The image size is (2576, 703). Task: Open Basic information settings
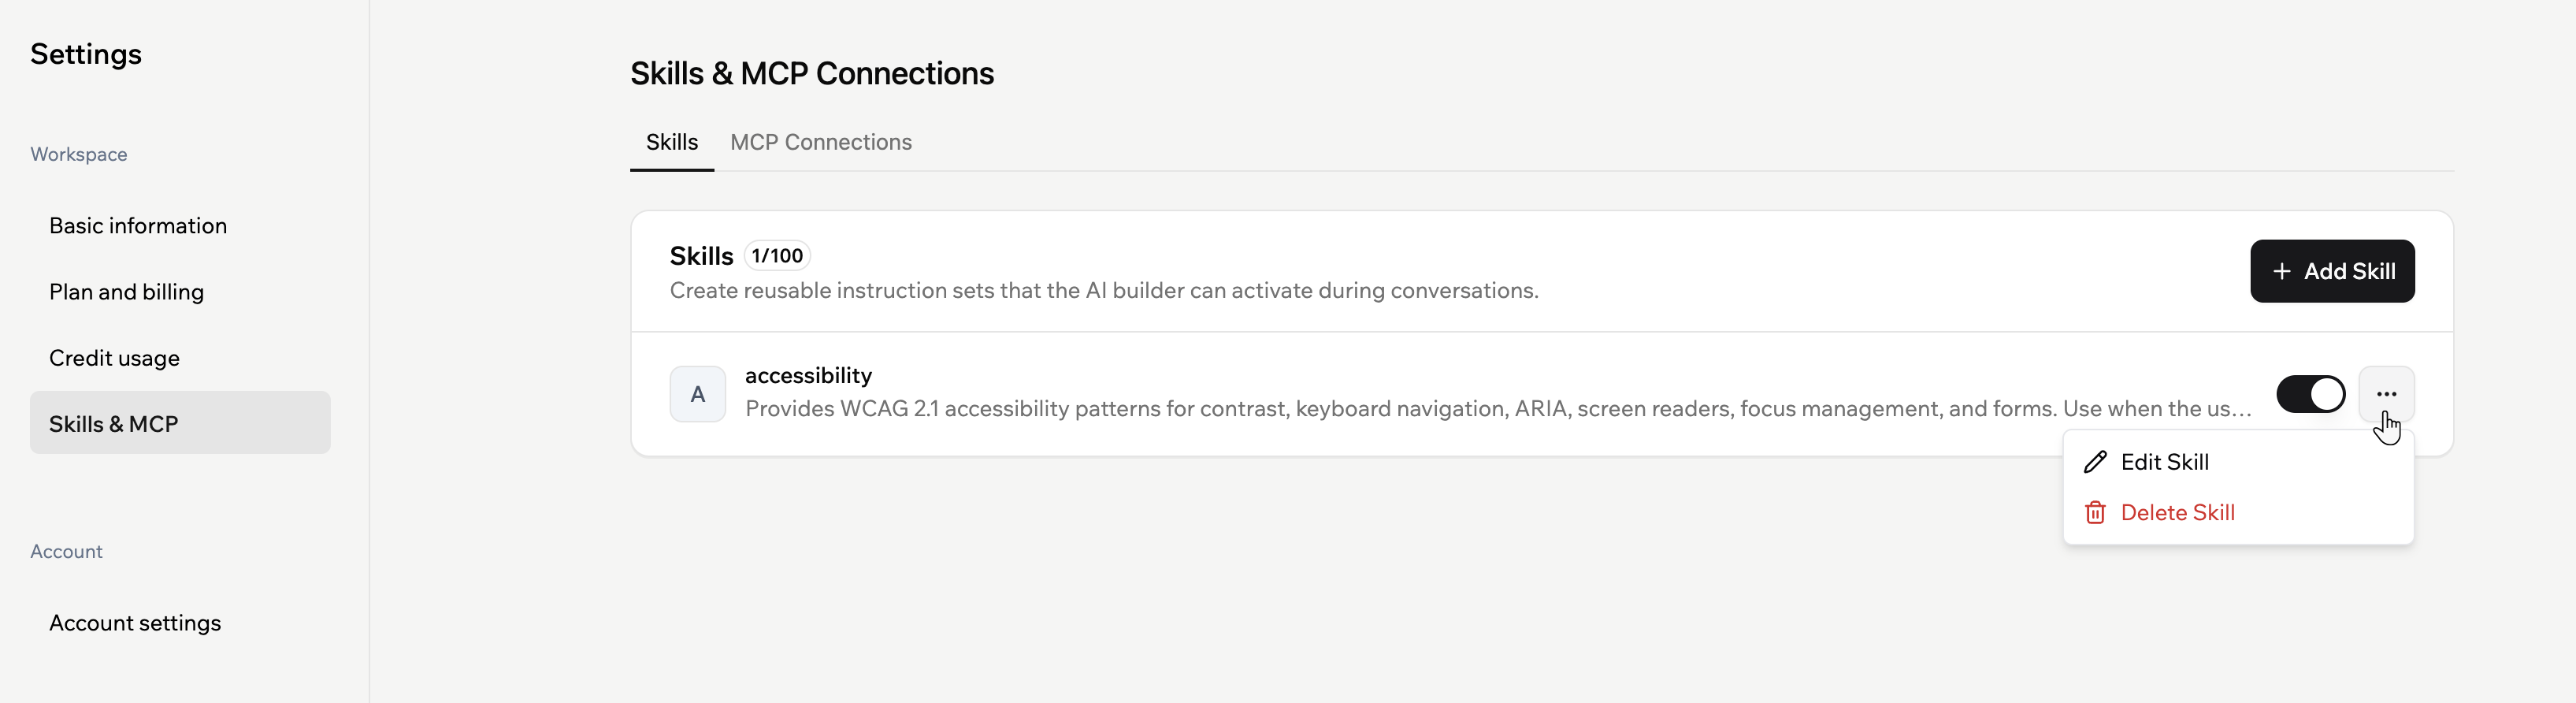(x=138, y=226)
